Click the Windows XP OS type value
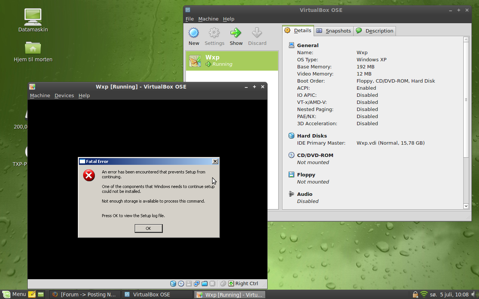The image size is (479, 299). [372, 59]
